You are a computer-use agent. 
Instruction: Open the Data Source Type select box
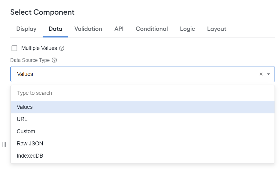(x=143, y=74)
